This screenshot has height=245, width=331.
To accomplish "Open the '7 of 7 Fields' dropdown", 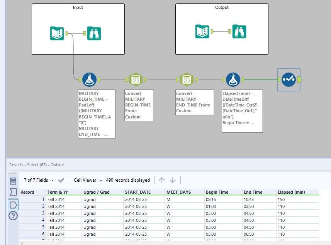I will pyautogui.click(x=39, y=180).
